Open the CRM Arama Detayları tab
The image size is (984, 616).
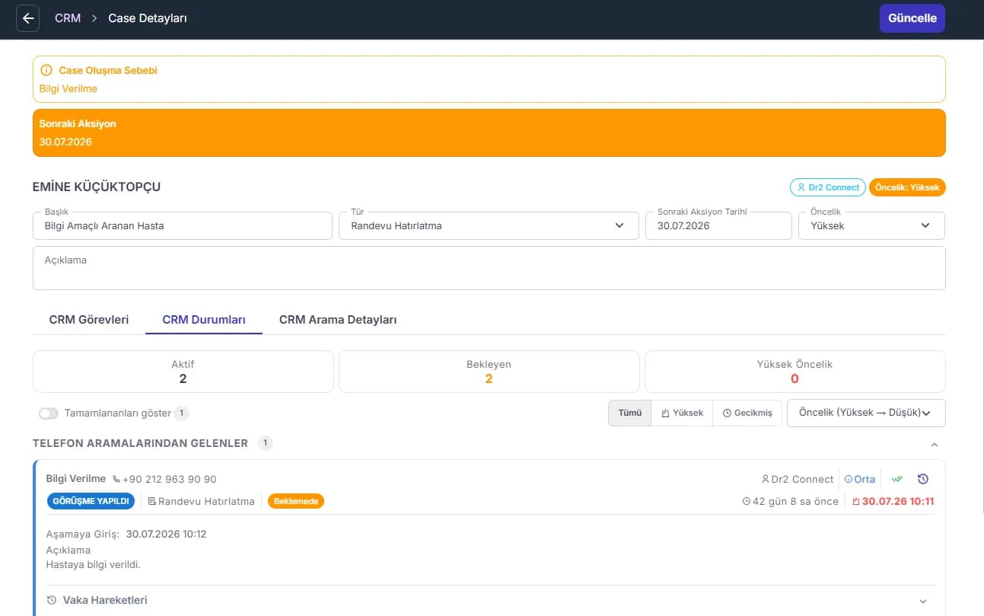[x=338, y=320]
